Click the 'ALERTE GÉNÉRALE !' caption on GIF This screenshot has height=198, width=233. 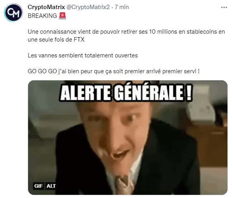pos(126,93)
